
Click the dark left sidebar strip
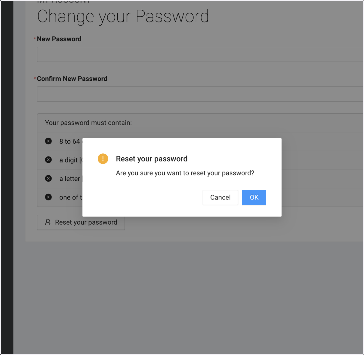[7, 177]
